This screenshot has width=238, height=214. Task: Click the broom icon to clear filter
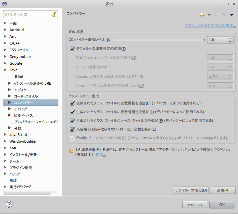[x=54, y=14]
